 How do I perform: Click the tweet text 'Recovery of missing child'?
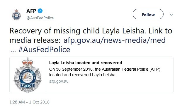55,31
